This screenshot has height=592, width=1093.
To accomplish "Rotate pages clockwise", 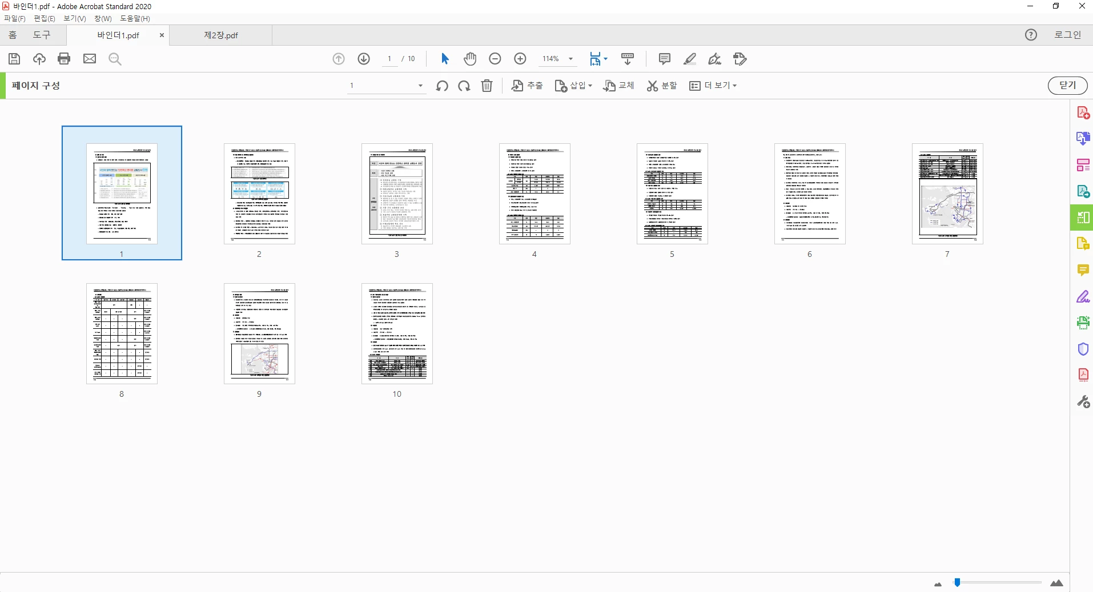I will point(464,86).
